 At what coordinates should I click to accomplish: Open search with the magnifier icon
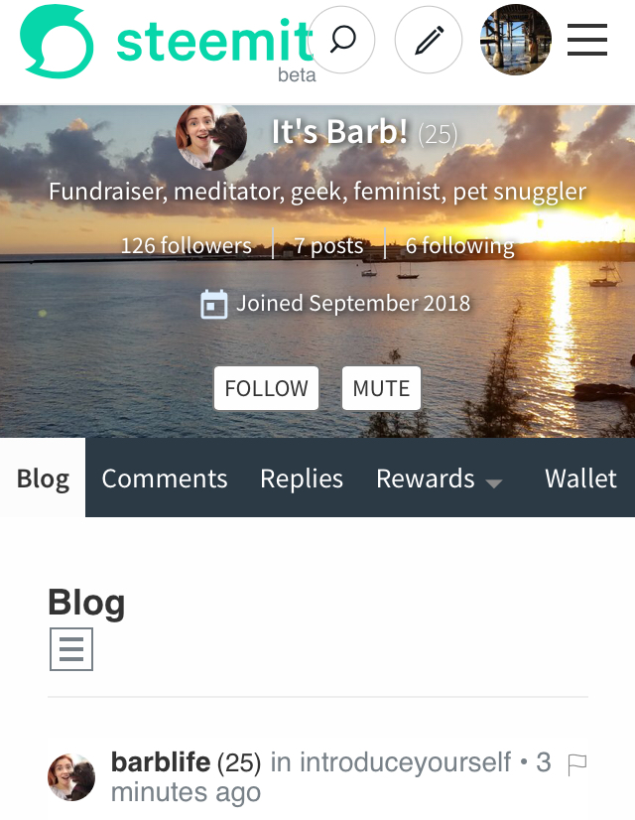[342, 40]
